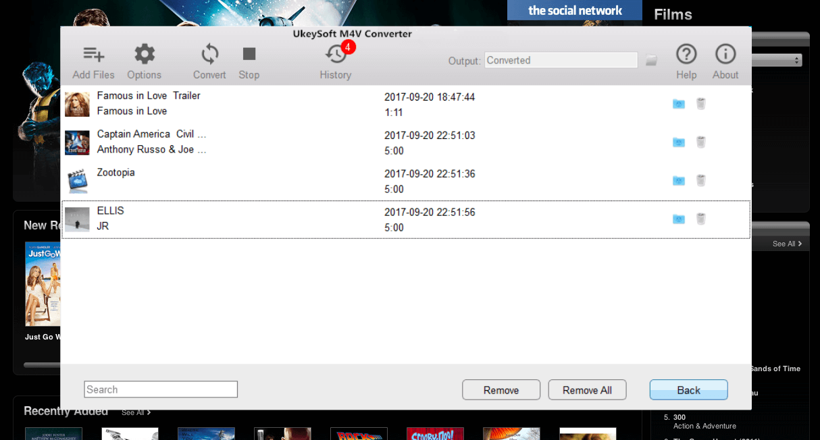Image resolution: width=820 pixels, height=440 pixels.
Task: Select the 'ELLIS' title text
Action: point(111,211)
